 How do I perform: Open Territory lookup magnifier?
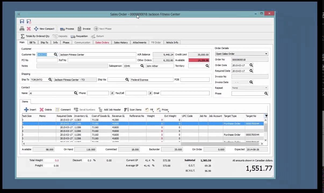207,66
